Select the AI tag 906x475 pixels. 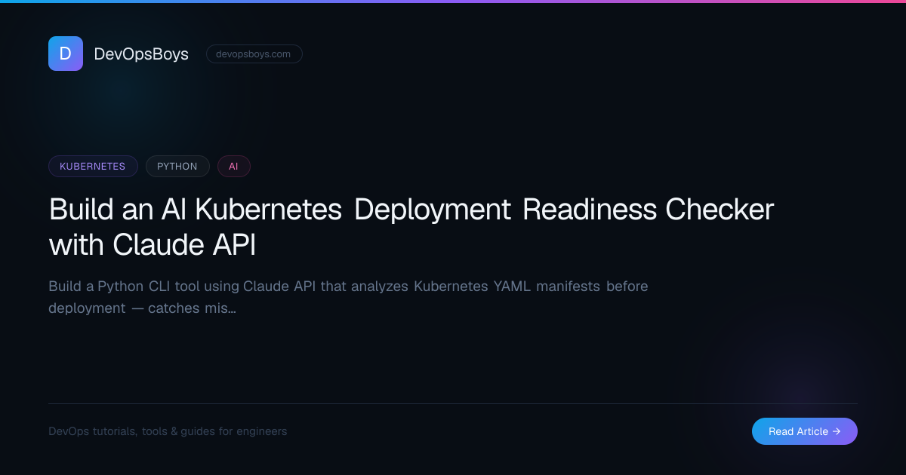pos(234,167)
